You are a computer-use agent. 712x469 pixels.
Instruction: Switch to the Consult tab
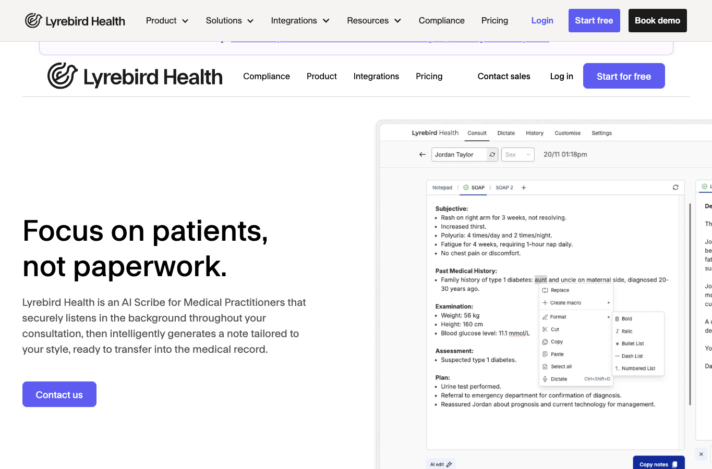(477, 133)
